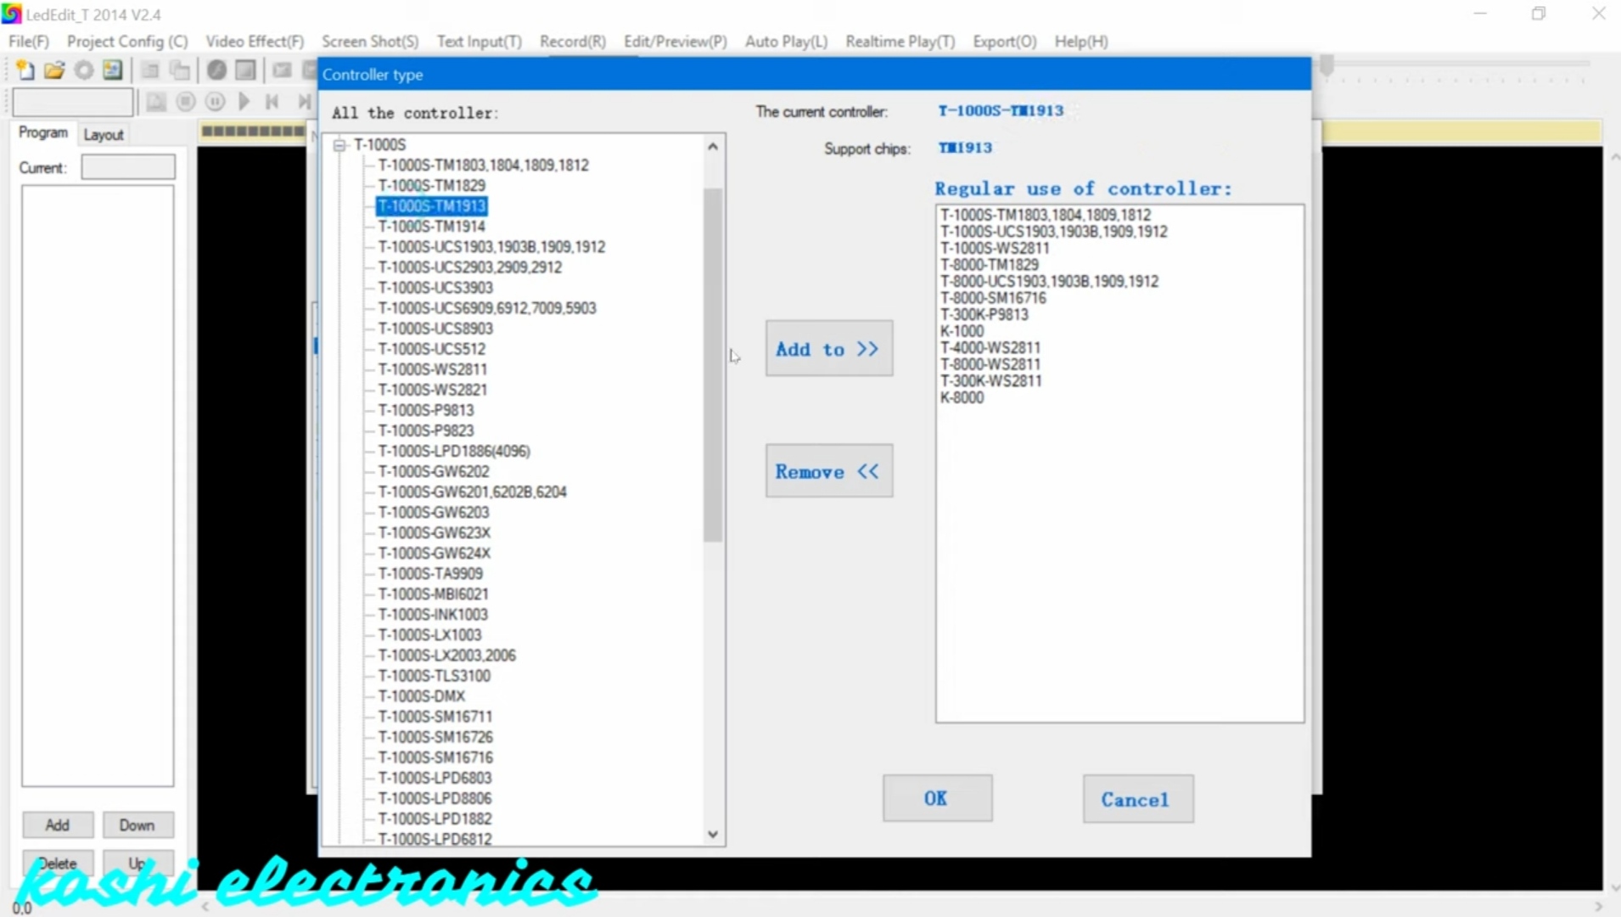The width and height of the screenshot is (1621, 917).
Task: Click the Stop playback control
Action: click(186, 102)
